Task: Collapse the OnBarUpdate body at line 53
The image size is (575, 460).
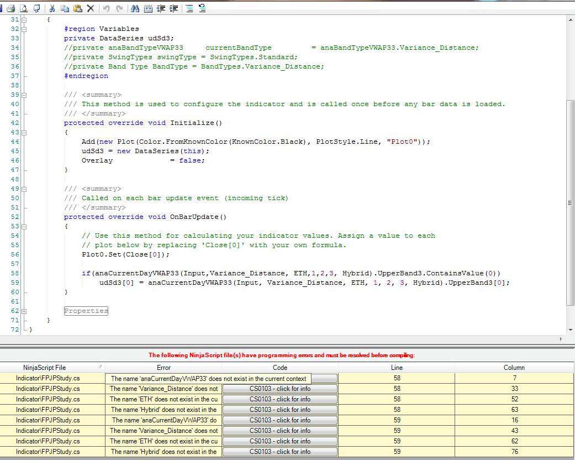Action: (24, 227)
